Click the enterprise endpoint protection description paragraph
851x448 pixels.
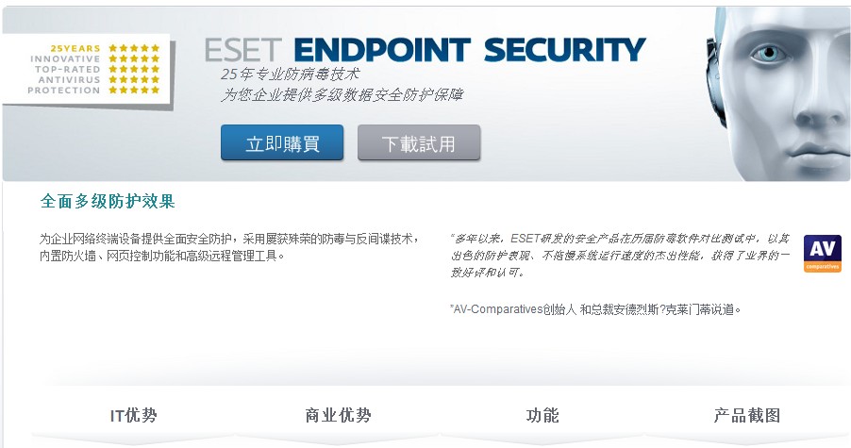click(229, 247)
